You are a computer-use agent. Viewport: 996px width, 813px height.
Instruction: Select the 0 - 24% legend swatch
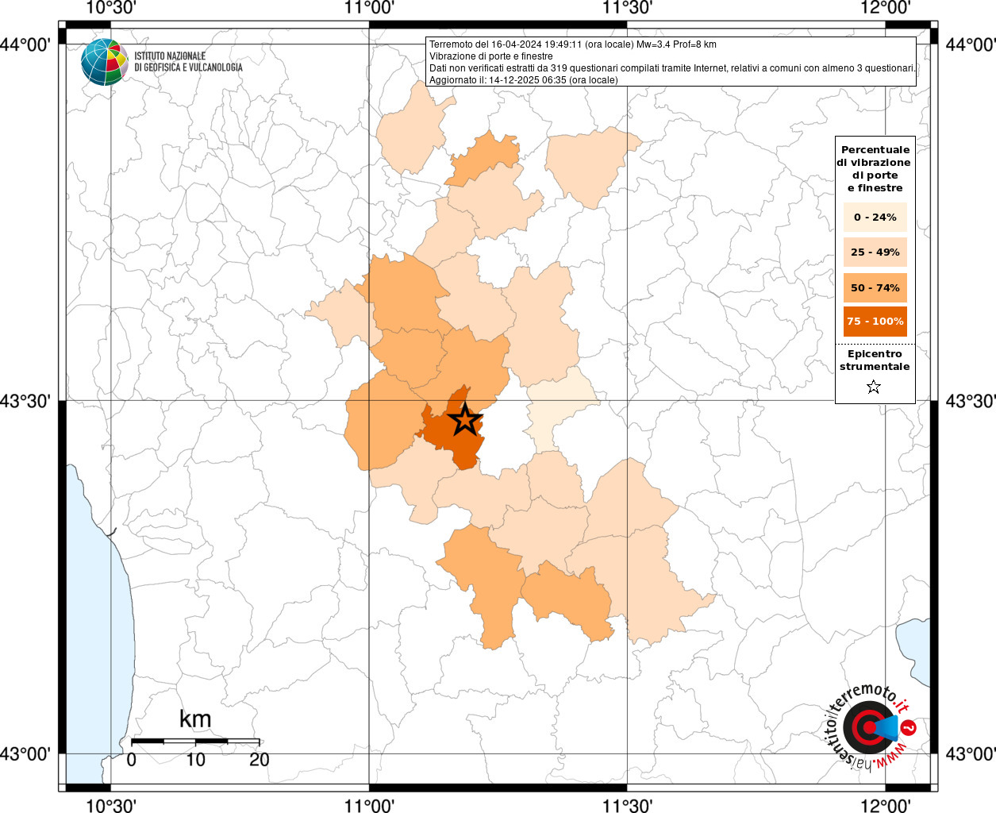(875, 217)
